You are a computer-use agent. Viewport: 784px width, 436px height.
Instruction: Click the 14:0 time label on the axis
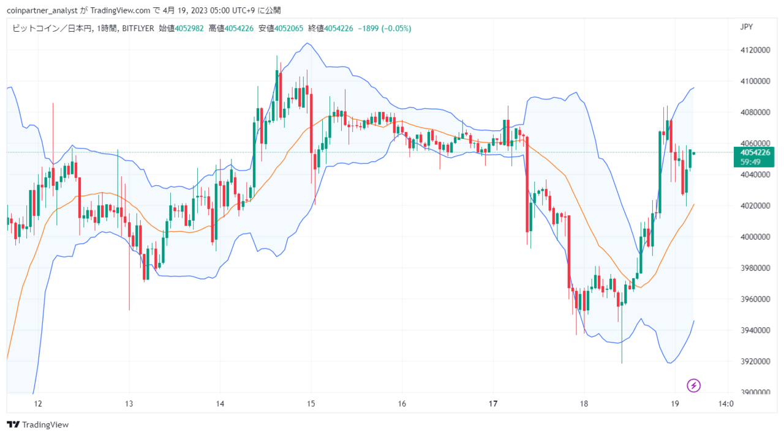(x=726, y=404)
